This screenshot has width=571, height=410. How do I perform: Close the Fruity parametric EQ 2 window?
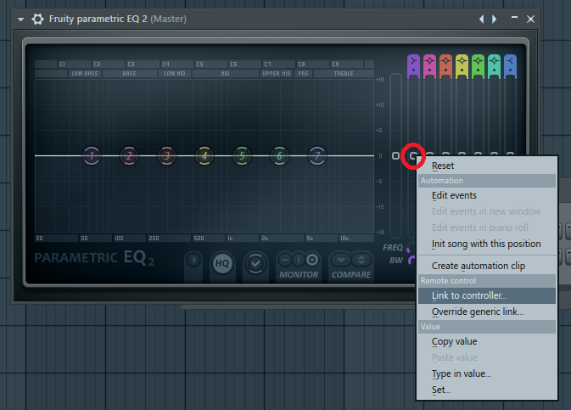point(530,19)
